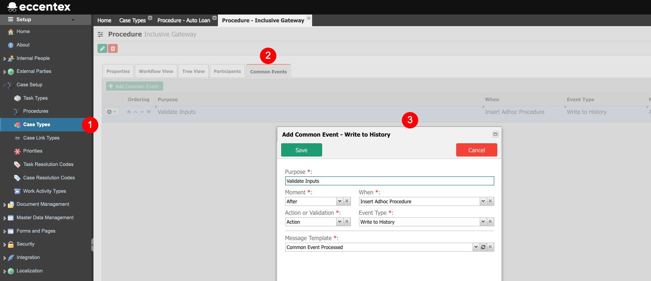651x281 pixels.
Task: Click the procedure settings sliders icon
Action: point(101,34)
